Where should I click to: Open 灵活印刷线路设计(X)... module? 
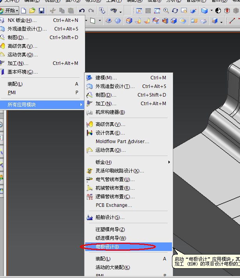tap(129, 171)
